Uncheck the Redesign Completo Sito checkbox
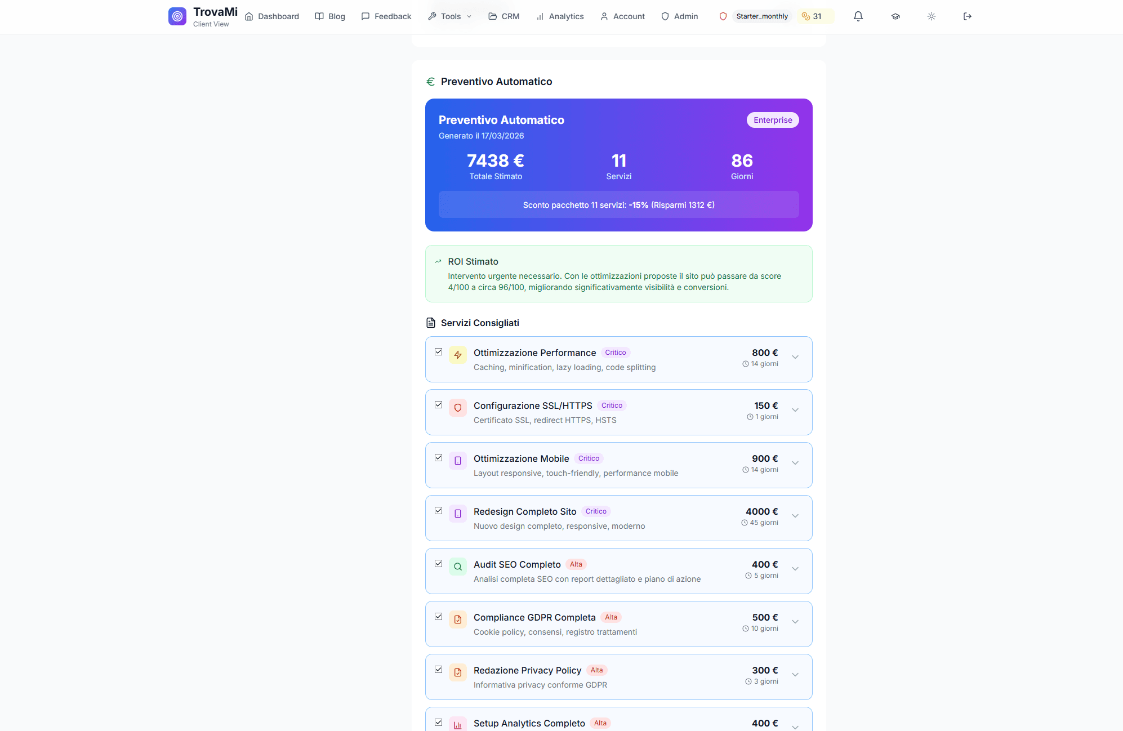1123x731 pixels. (x=439, y=511)
